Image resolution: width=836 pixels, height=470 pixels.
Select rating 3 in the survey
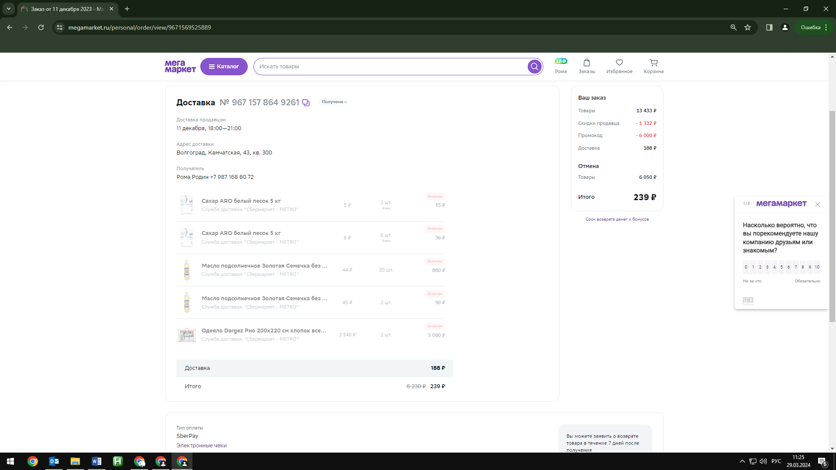coord(767,267)
